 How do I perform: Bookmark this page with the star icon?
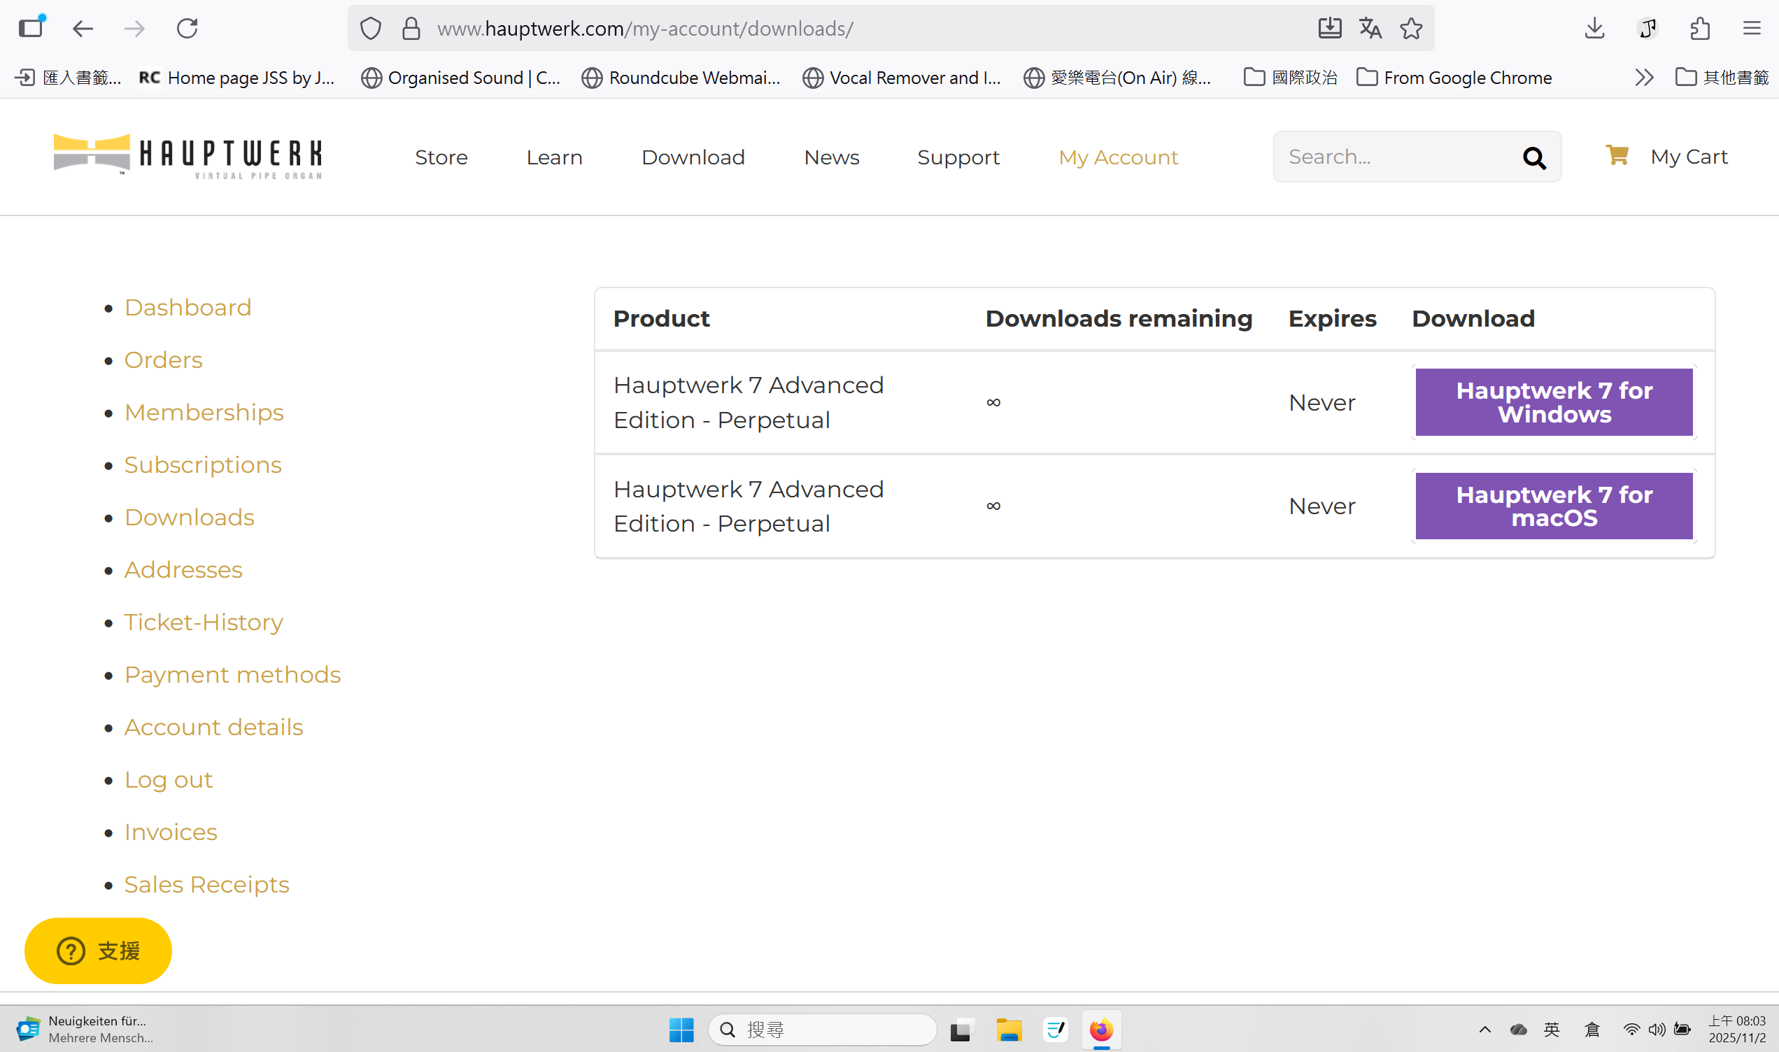tap(1411, 29)
